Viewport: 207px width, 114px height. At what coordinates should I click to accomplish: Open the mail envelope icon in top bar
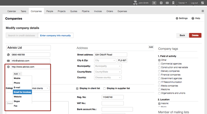tap(167, 3)
